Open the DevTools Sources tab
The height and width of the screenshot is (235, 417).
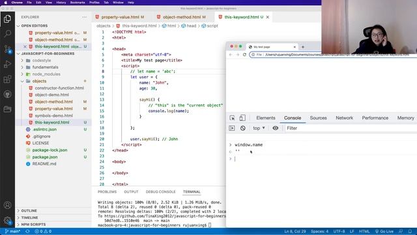click(318, 117)
